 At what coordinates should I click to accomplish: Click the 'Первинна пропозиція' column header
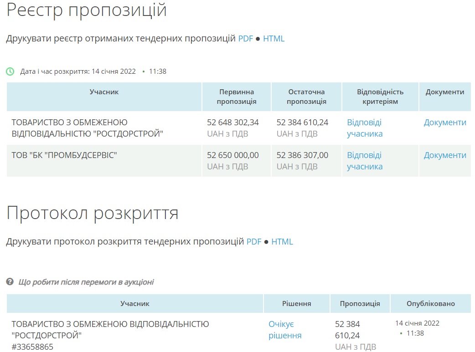(x=237, y=97)
